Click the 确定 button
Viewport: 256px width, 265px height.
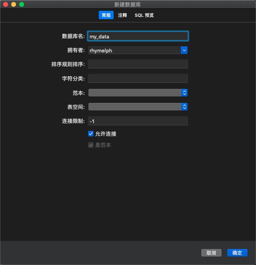tap(237, 253)
